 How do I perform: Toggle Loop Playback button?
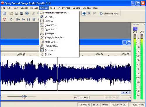[11, 20]
